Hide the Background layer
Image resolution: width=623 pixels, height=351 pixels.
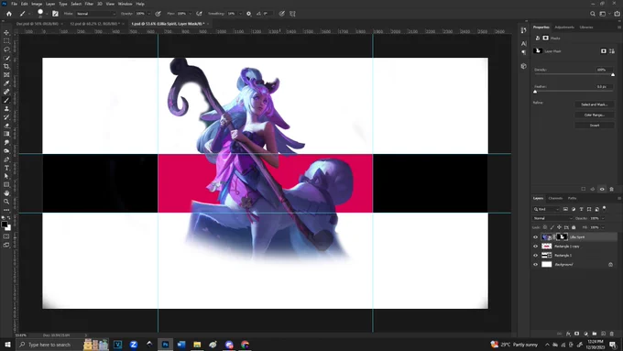pos(535,265)
